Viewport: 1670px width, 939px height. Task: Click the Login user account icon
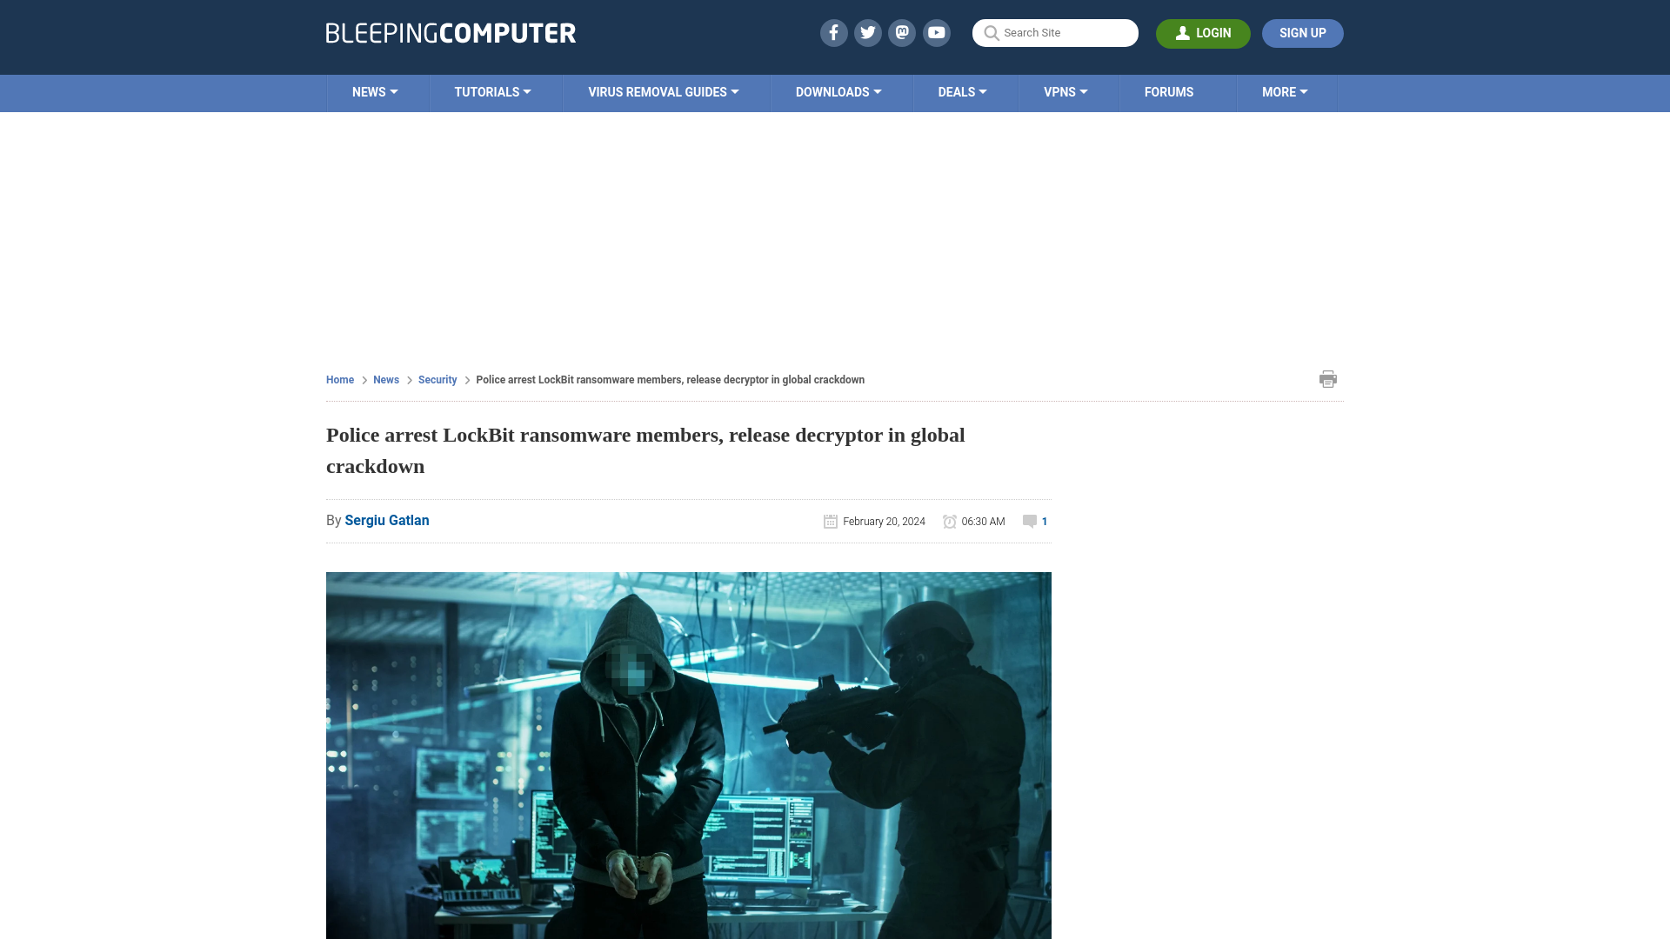tap(1183, 33)
